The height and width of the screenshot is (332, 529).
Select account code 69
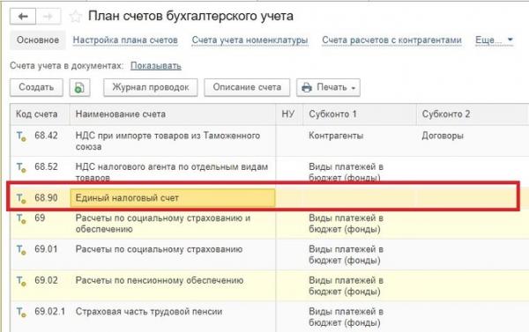coord(40,218)
